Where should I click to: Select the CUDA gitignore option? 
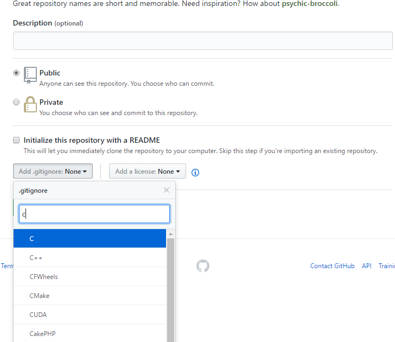click(x=90, y=314)
